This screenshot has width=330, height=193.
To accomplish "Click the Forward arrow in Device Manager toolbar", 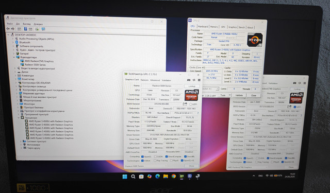I will click(x=12, y=29).
